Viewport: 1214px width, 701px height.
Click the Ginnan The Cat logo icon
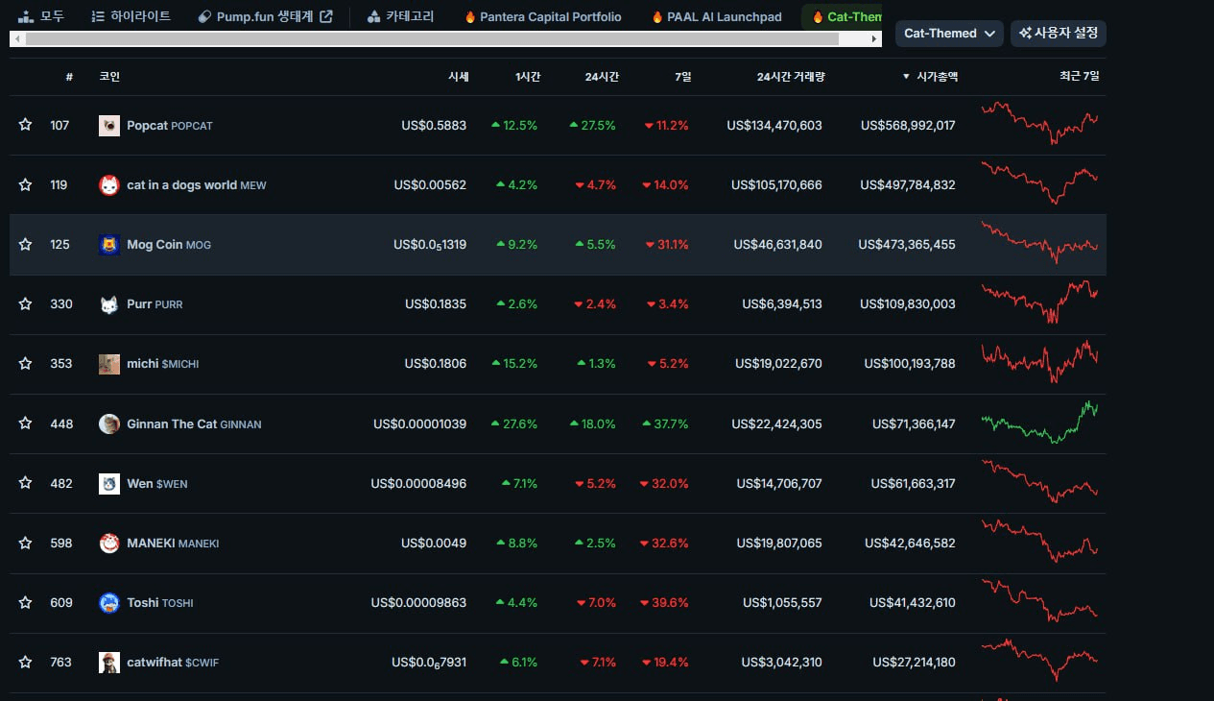tap(109, 423)
